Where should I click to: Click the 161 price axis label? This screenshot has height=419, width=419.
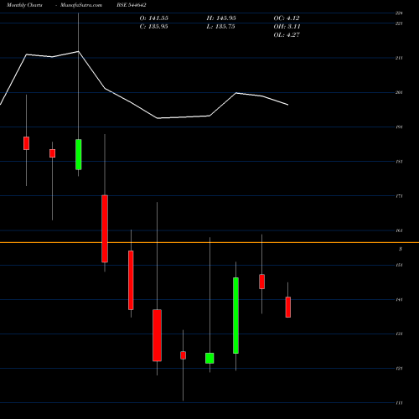pos(399,230)
